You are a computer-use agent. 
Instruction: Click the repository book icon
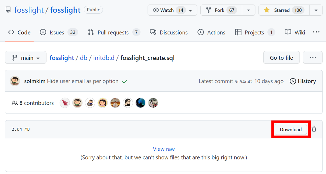(8, 10)
